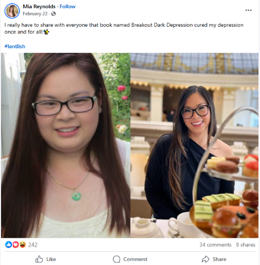Click the Like thumbs-up outline icon
The image size is (260, 265).
tap(39, 259)
